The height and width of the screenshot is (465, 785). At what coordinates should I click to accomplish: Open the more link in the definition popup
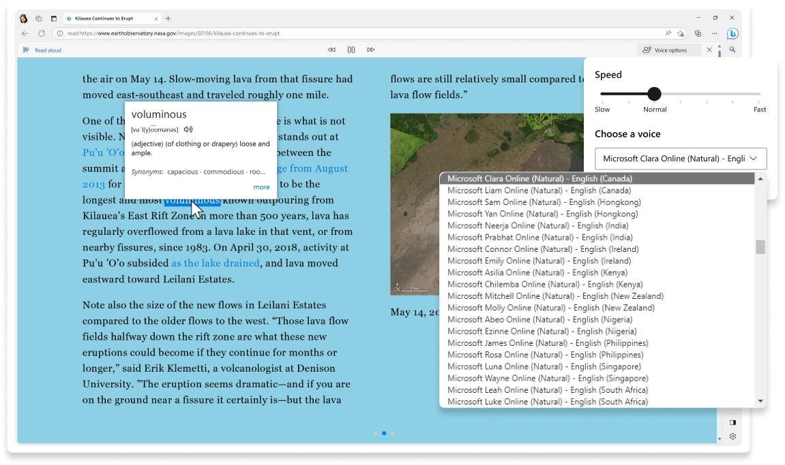pos(261,187)
